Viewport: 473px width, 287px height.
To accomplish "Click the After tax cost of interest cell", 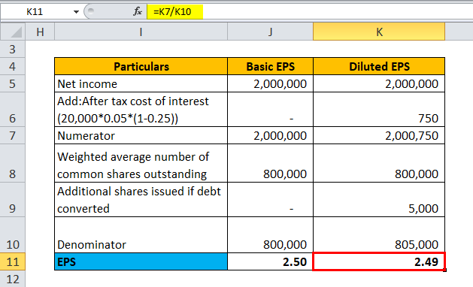I will (141, 110).
